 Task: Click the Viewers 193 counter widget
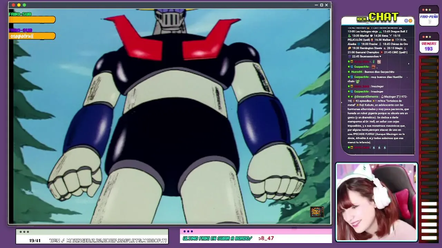(x=429, y=43)
